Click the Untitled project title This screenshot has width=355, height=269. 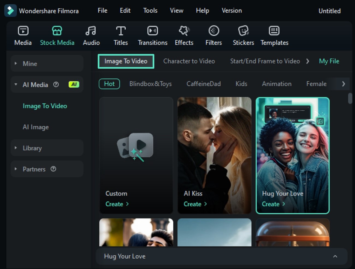click(x=329, y=11)
